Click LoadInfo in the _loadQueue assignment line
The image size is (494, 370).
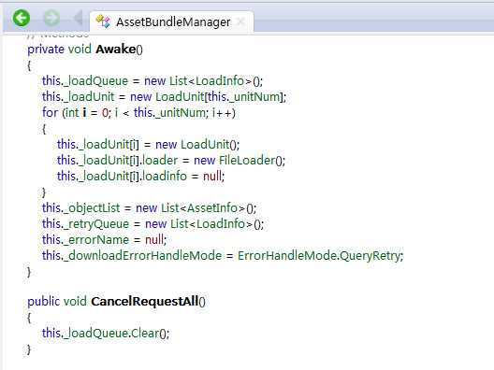point(220,81)
